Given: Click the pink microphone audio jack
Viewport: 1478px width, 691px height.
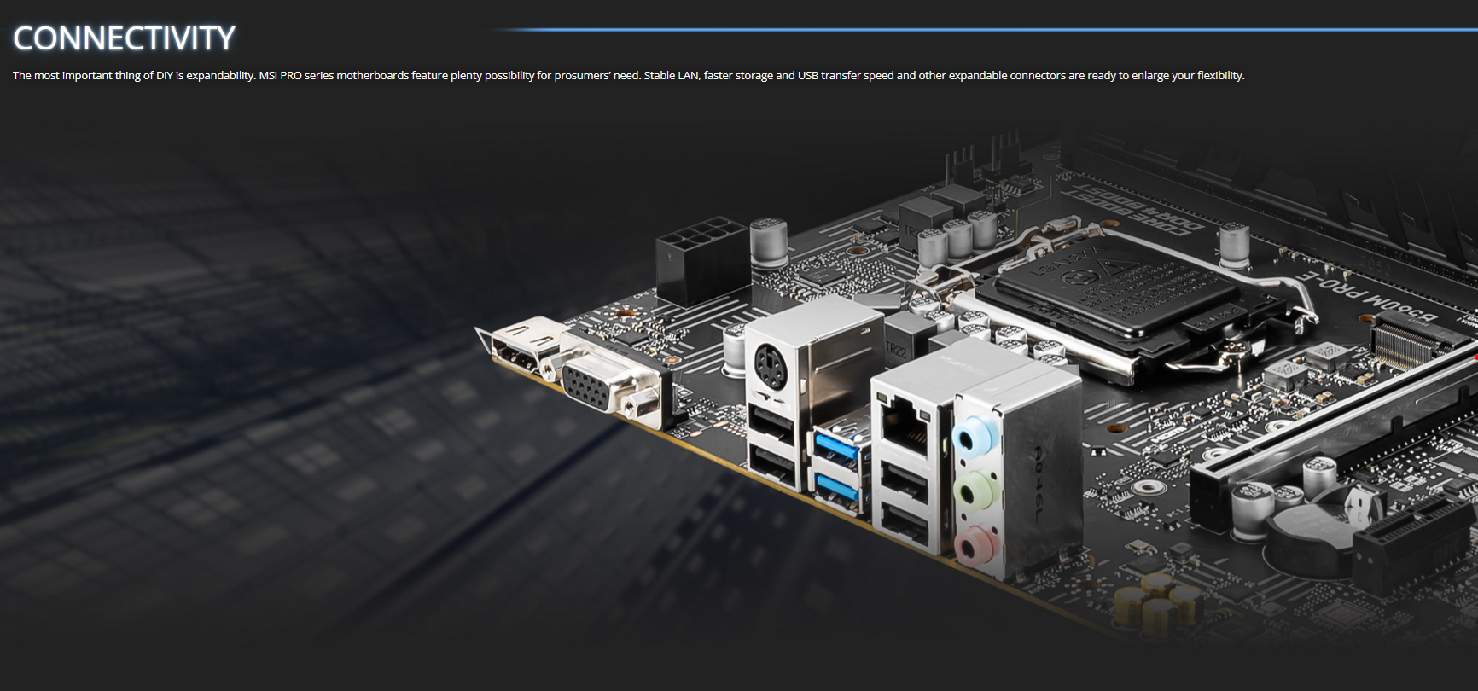Looking at the screenshot, I should coord(971,543).
